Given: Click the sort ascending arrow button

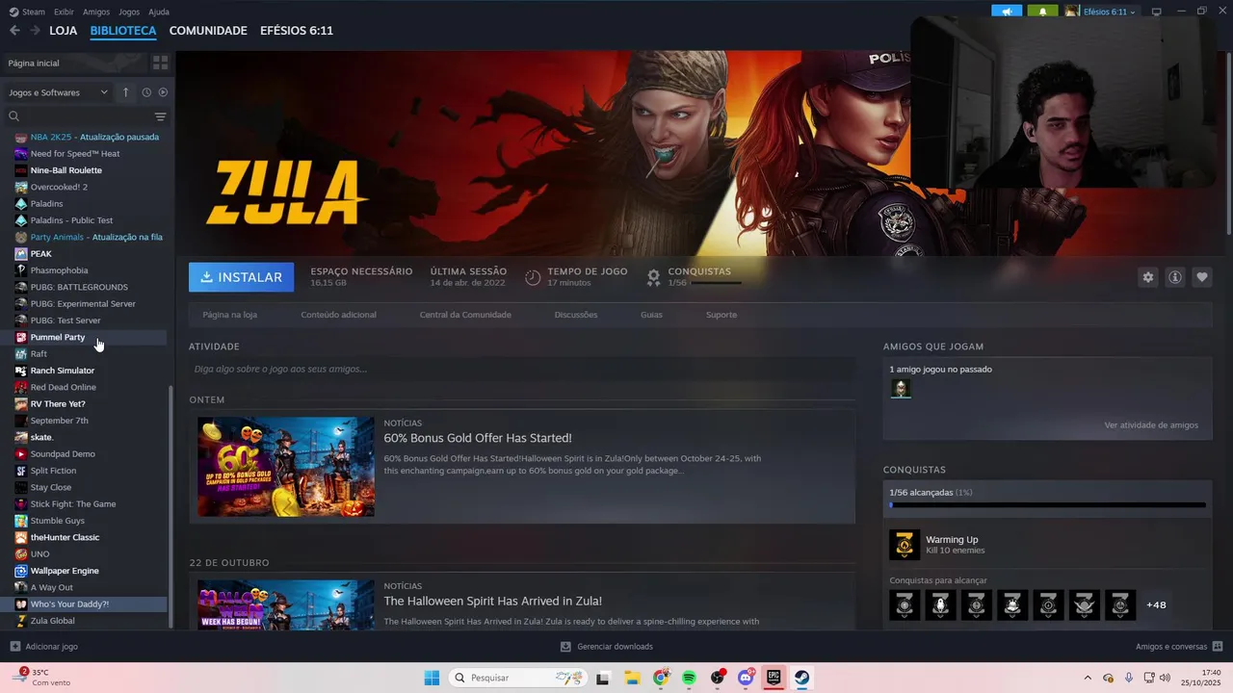Looking at the screenshot, I should tap(125, 92).
